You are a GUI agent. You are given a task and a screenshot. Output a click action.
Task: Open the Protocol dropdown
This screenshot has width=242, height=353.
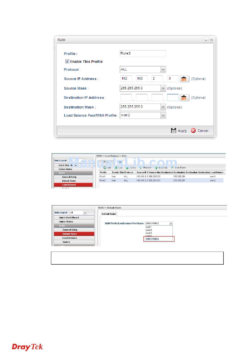pos(163,69)
